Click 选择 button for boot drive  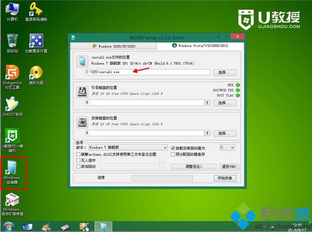pyautogui.click(x=225, y=103)
